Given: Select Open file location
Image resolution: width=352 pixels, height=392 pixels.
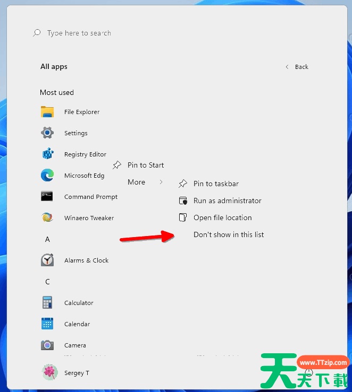Looking at the screenshot, I should click(222, 218).
